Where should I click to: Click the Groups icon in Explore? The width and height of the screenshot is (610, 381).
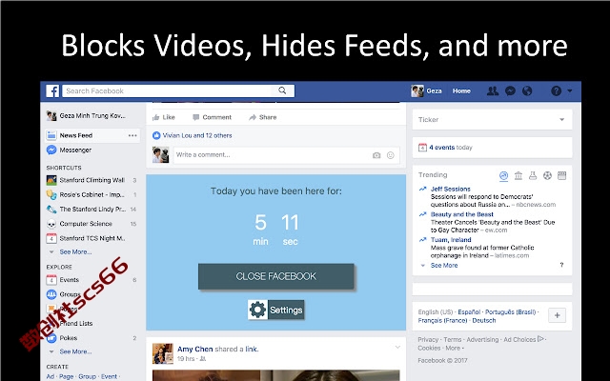click(x=51, y=294)
